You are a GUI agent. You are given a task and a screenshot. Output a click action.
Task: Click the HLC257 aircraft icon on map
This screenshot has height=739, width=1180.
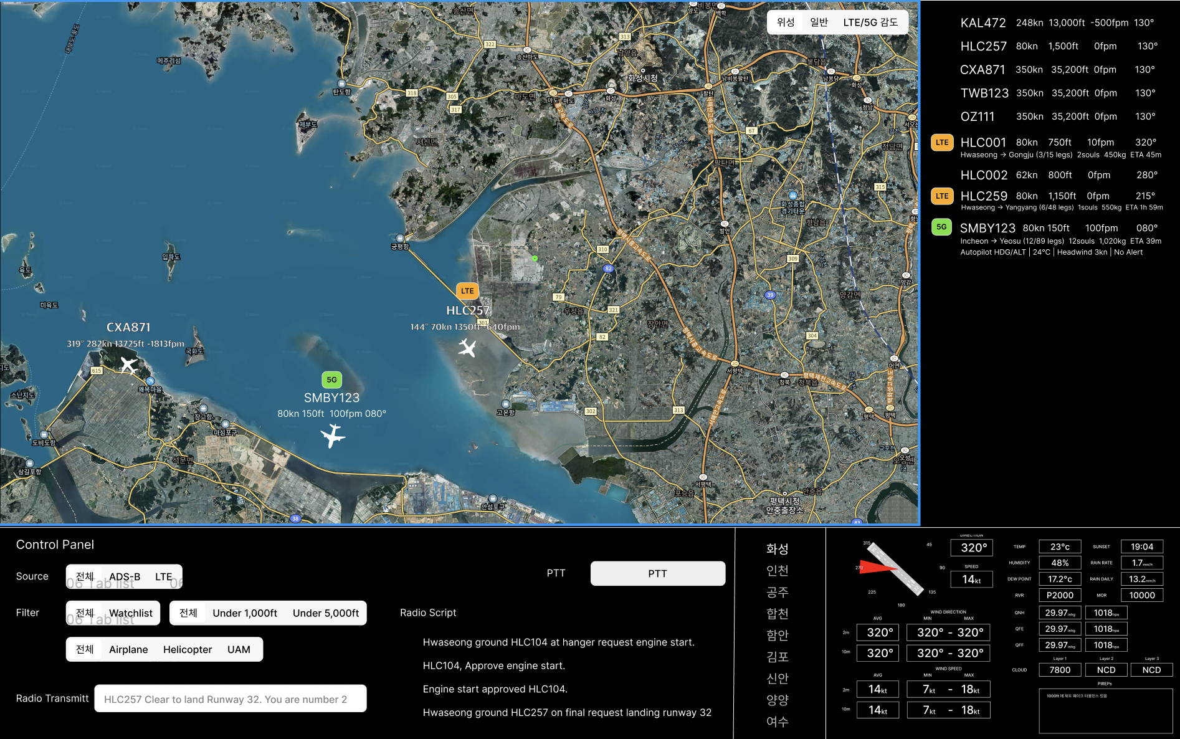coord(467,347)
